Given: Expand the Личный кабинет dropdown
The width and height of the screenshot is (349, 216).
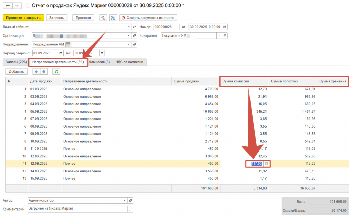Looking at the screenshot, I should click(x=128, y=27).
